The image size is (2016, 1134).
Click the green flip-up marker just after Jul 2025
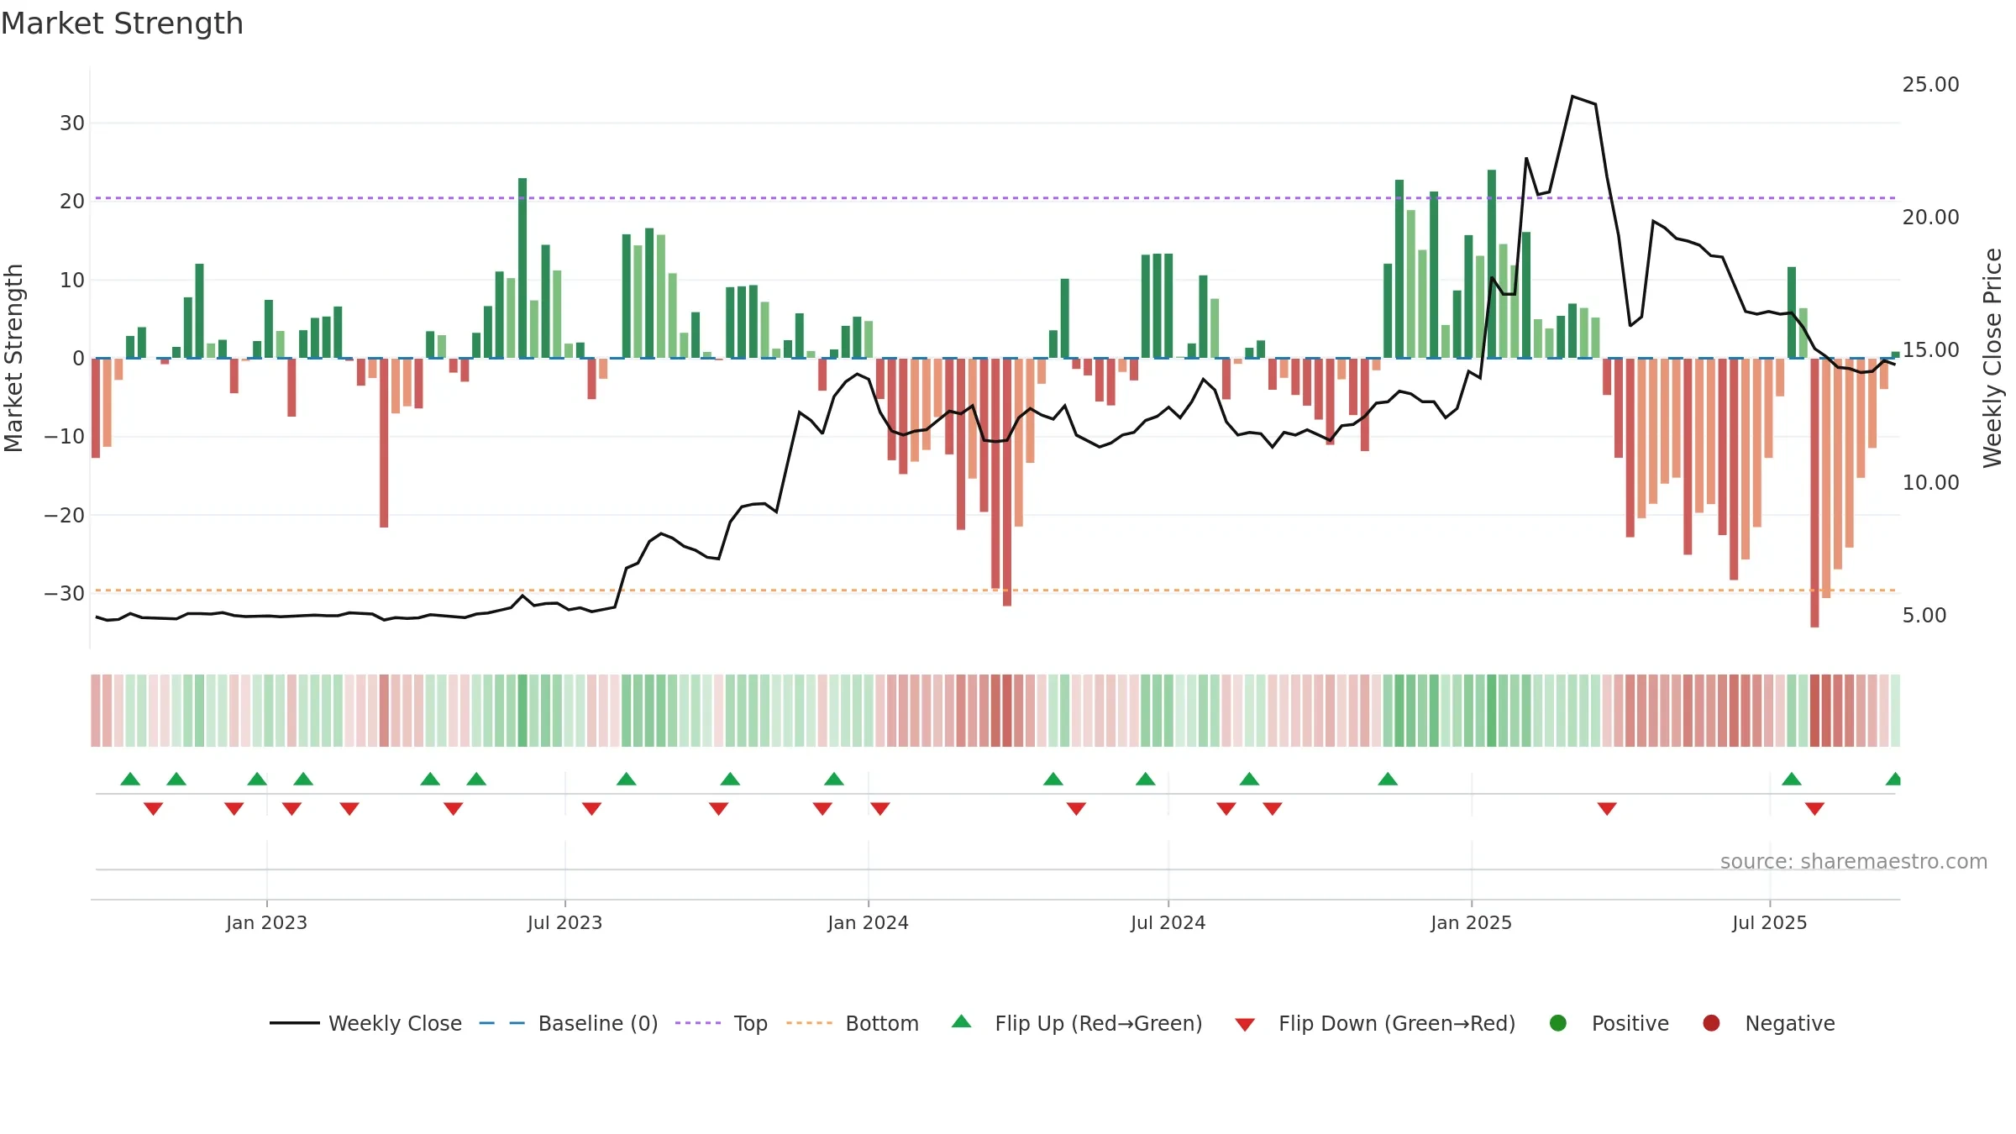pyautogui.click(x=1792, y=779)
